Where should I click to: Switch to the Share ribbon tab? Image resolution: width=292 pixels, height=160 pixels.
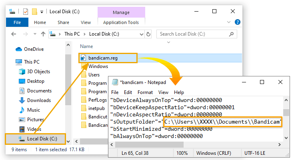[x=63, y=22]
